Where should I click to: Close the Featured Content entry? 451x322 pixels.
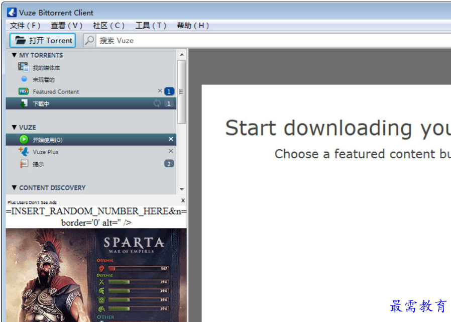pyautogui.click(x=160, y=90)
